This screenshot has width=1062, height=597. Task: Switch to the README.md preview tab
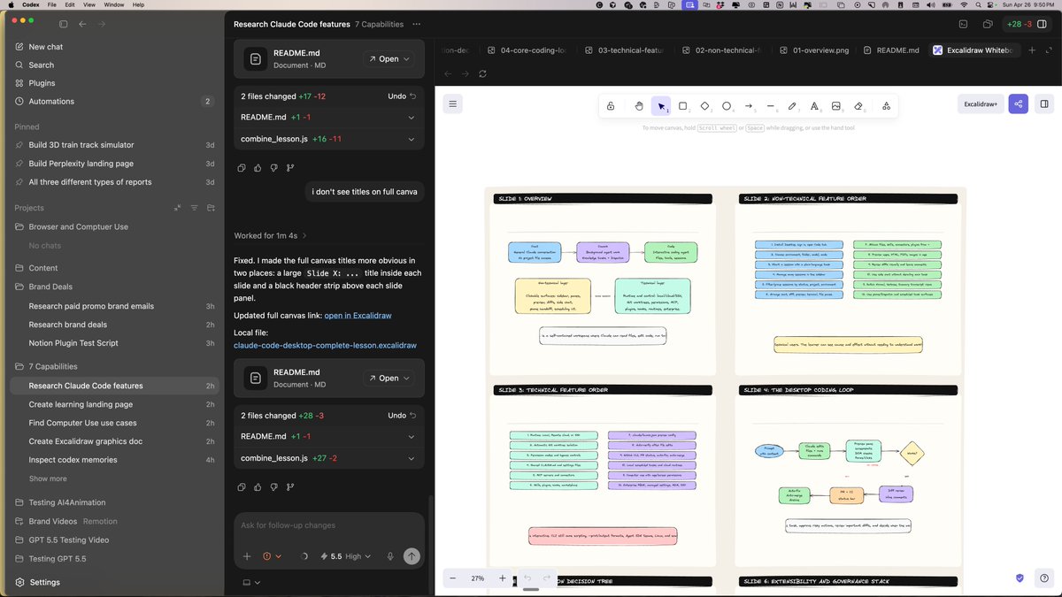click(891, 50)
